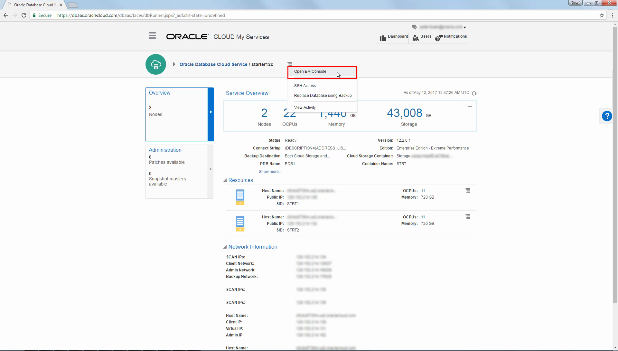This screenshot has width=618, height=351.
Task: Open the hamburger navigation menu
Action: 152,36
